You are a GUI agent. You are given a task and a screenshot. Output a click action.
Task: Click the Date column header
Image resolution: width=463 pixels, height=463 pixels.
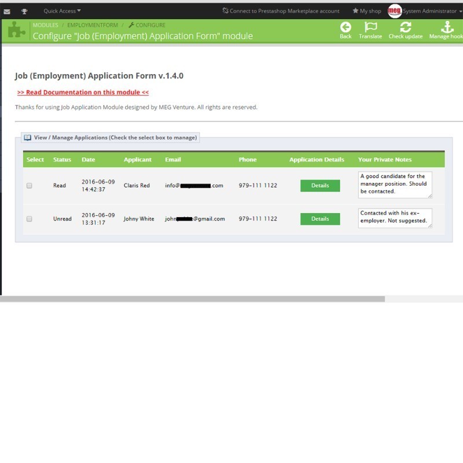click(x=89, y=160)
